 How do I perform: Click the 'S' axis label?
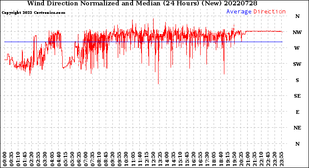297,80
